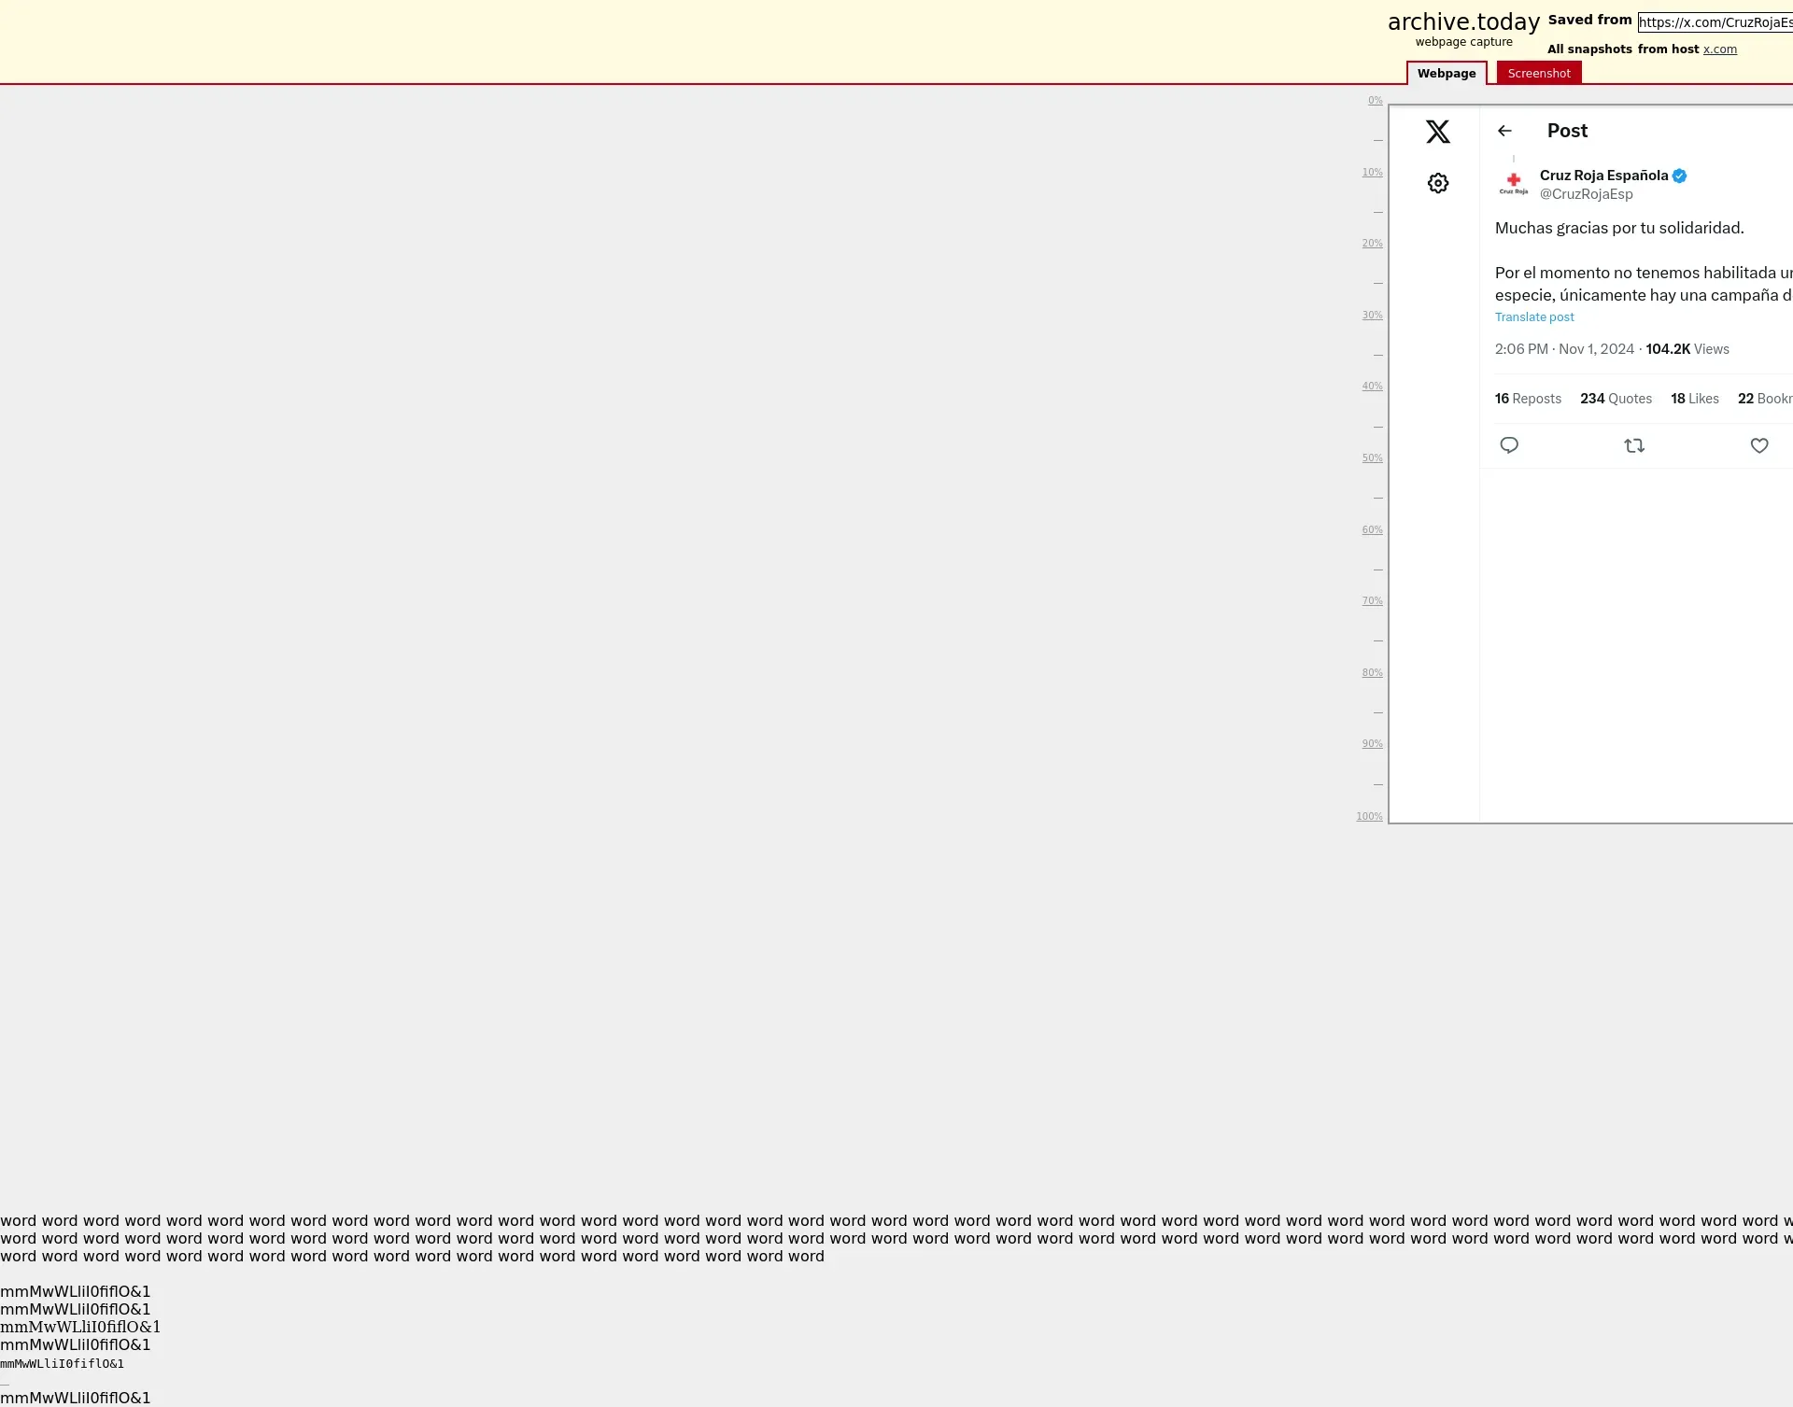The height and width of the screenshot is (1407, 1793).
Task: Click the repost arrows icon
Action: [x=1634, y=445]
